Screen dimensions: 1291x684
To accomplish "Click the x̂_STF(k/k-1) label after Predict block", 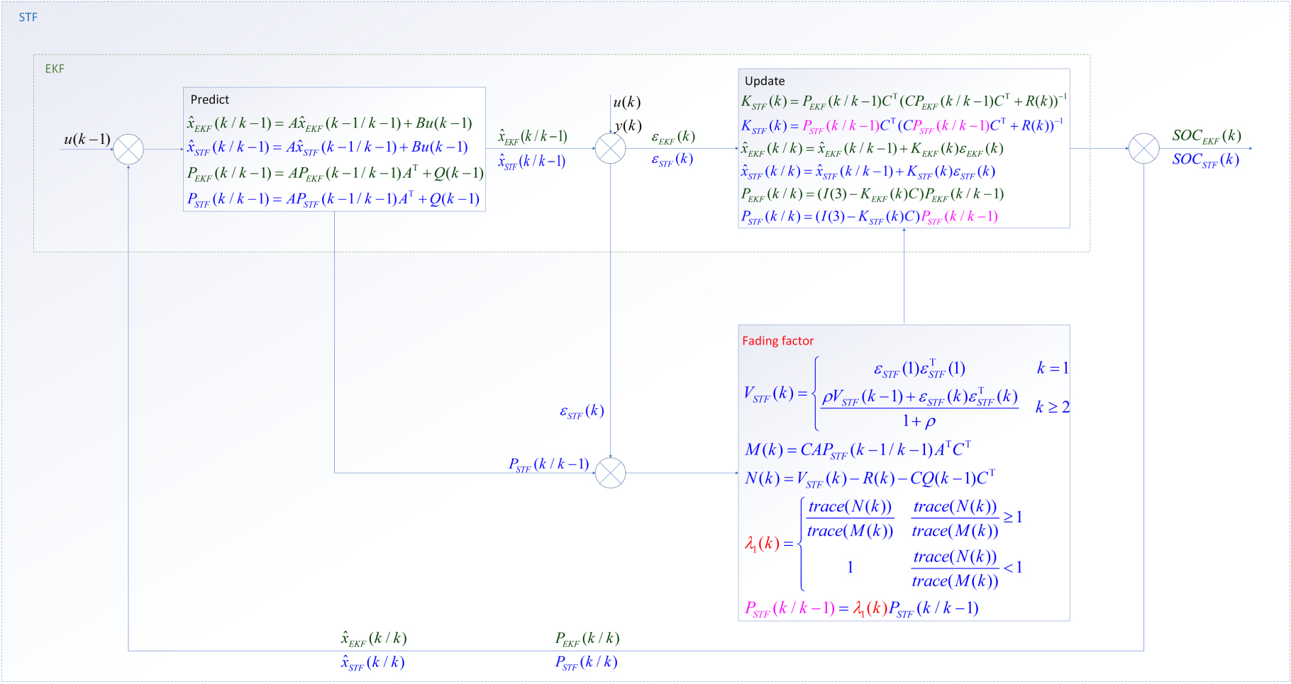I will 532,162.
